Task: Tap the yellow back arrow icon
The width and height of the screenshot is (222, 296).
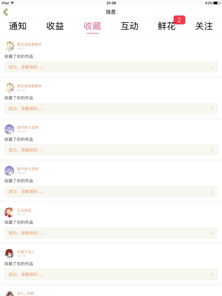Action: pyautogui.click(x=6, y=12)
